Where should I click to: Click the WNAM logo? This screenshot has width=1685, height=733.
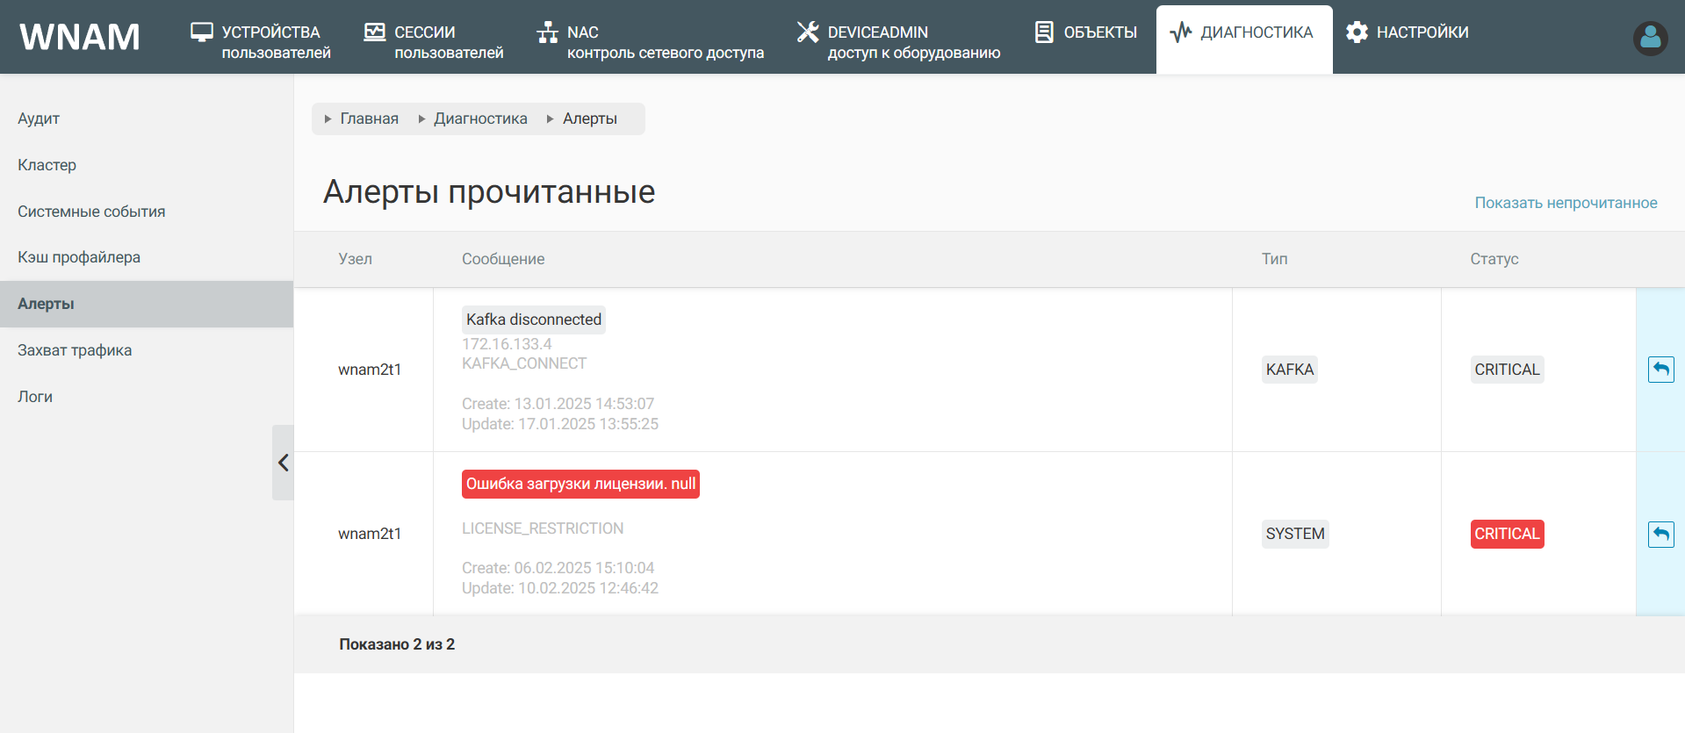[80, 37]
